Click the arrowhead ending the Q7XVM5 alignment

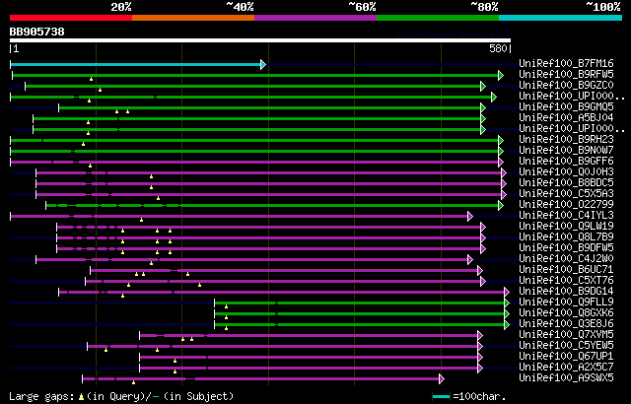[x=480, y=336]
